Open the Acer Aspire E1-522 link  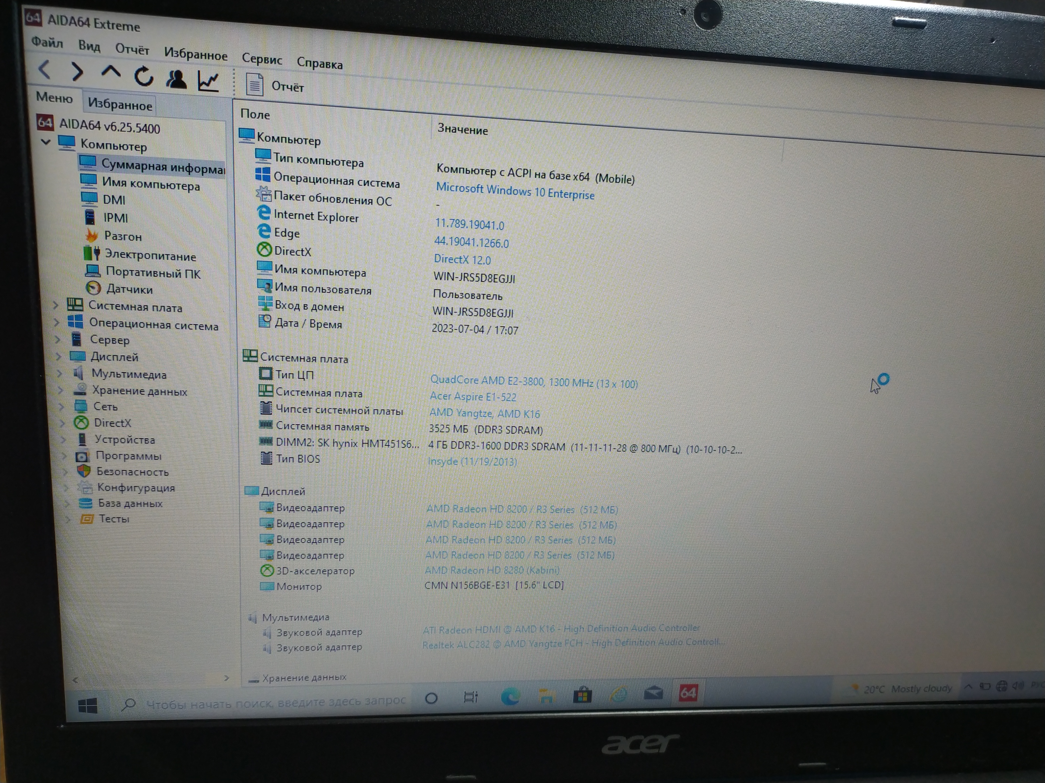[473, 396]
